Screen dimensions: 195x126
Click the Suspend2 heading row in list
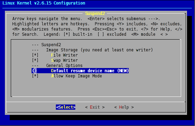46,45
